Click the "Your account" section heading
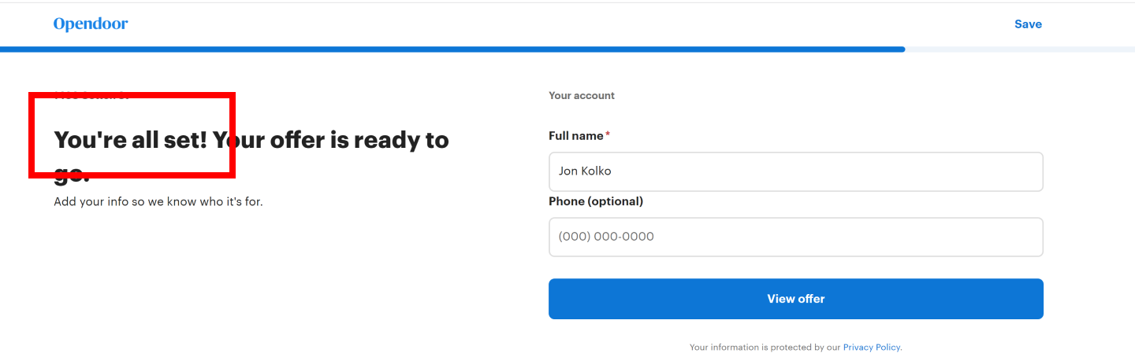The width and height of the screenshot is (1135, 357). coord(582,95)
